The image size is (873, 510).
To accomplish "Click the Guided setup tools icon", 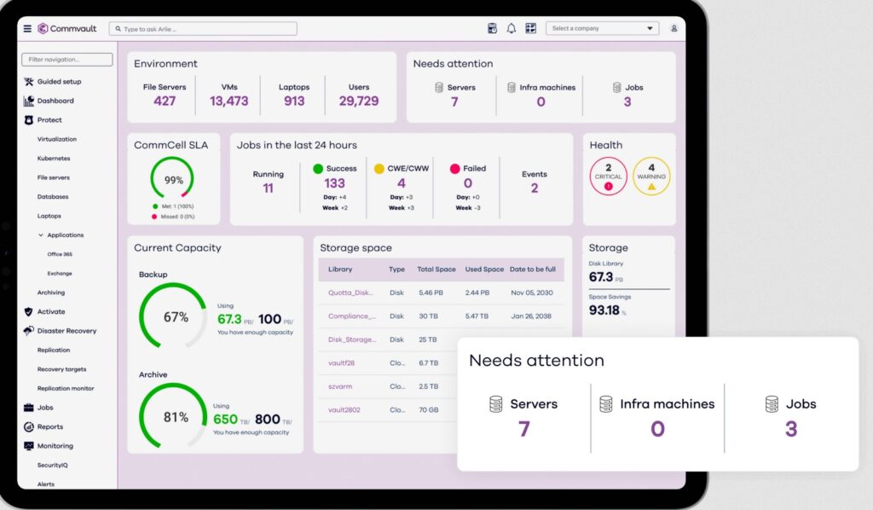I will click(x=29, y=82).
